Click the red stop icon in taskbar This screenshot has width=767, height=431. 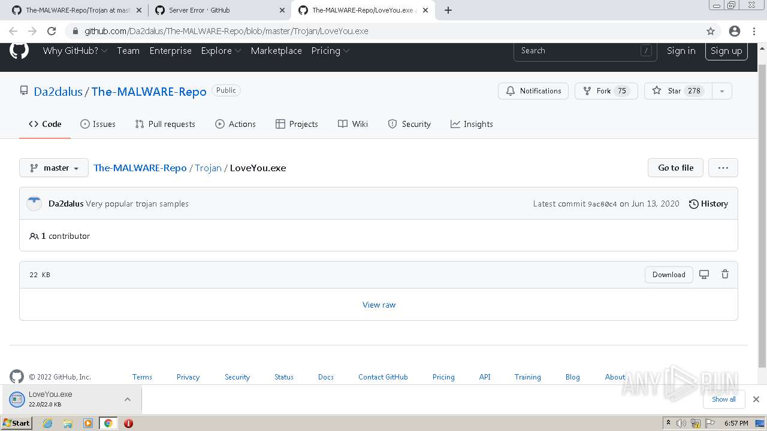(128, 423)
